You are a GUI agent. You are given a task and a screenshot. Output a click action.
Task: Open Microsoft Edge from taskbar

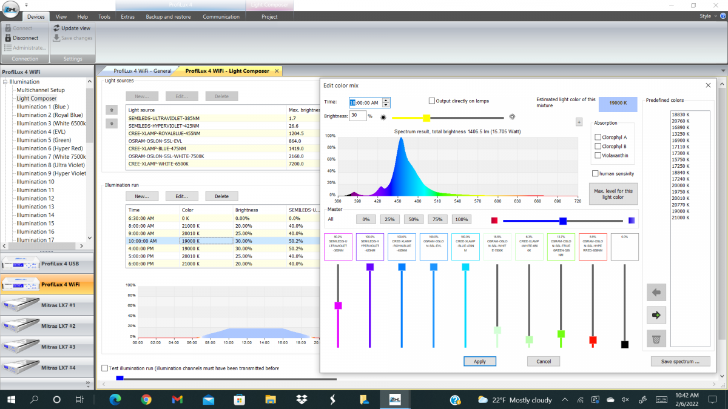(115, 399)
